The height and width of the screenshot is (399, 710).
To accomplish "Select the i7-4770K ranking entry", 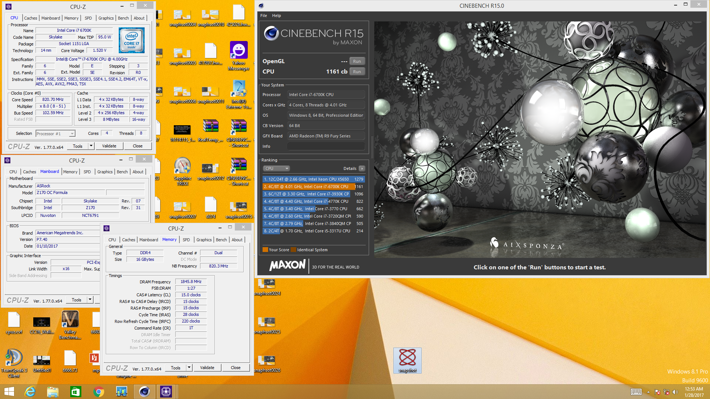I will [314, 201].
